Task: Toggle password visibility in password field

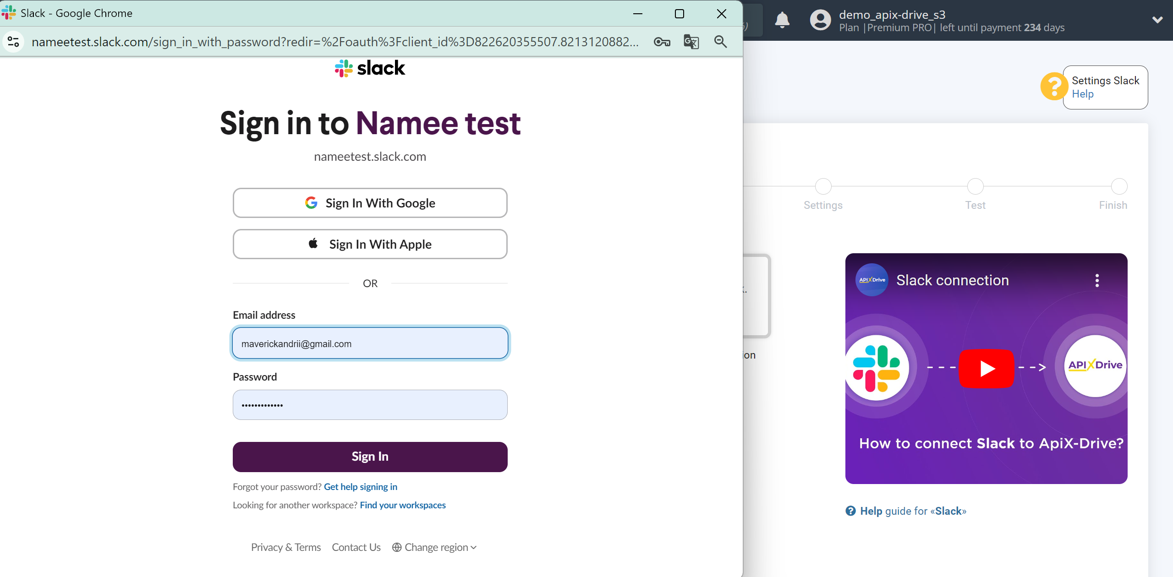Action: [x=491, y=404]
